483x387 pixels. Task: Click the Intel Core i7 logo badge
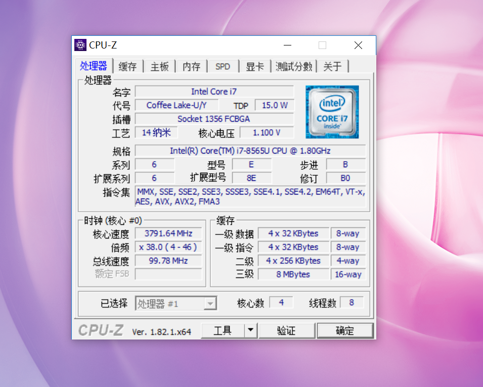[x=332, y=112]
